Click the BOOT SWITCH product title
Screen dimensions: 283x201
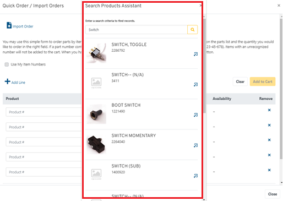(126, 105)
